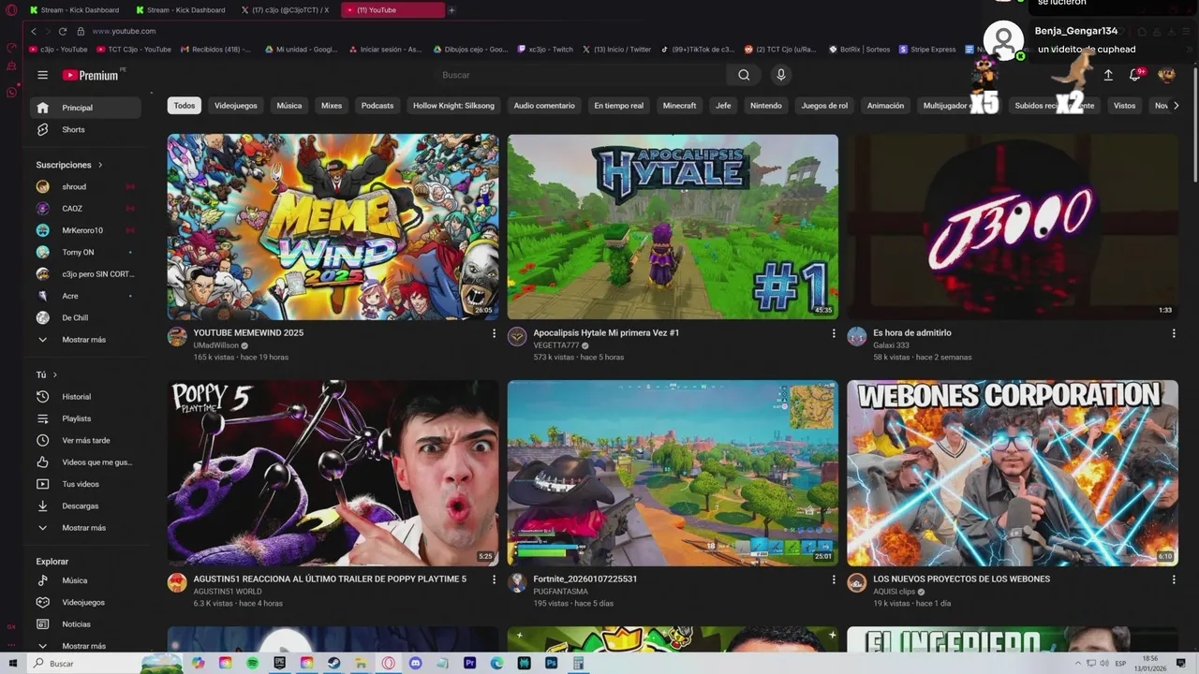Open options for LOS NUEVOS PROYECTOS video

pos(1174,579)
